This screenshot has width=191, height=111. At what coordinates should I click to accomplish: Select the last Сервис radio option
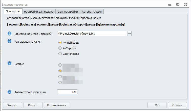coord(60,82)
